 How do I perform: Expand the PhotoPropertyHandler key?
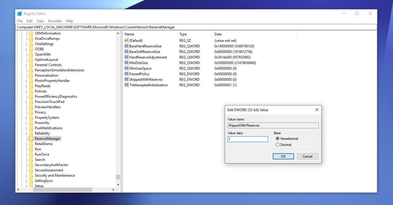coord(26,81)
